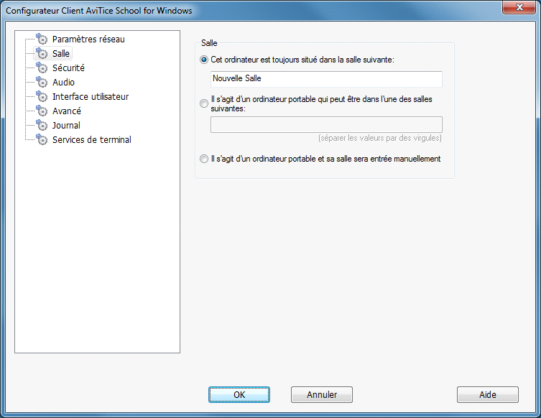Click the gear icon beside Salle
The image size is (541, 418).
pyautogui.click(x=42, y=54)
